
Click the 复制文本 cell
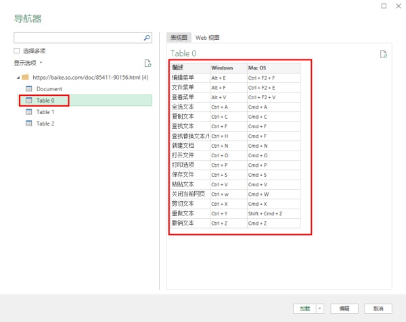pos(190,117)
